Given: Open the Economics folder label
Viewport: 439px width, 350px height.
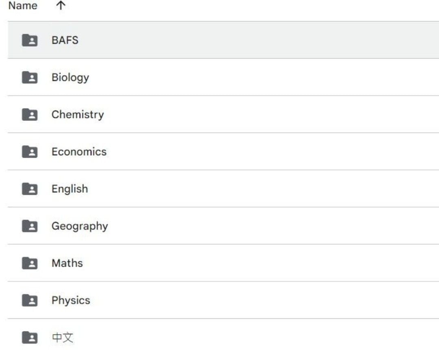Looking at the screenshot, I should (79, 152).
